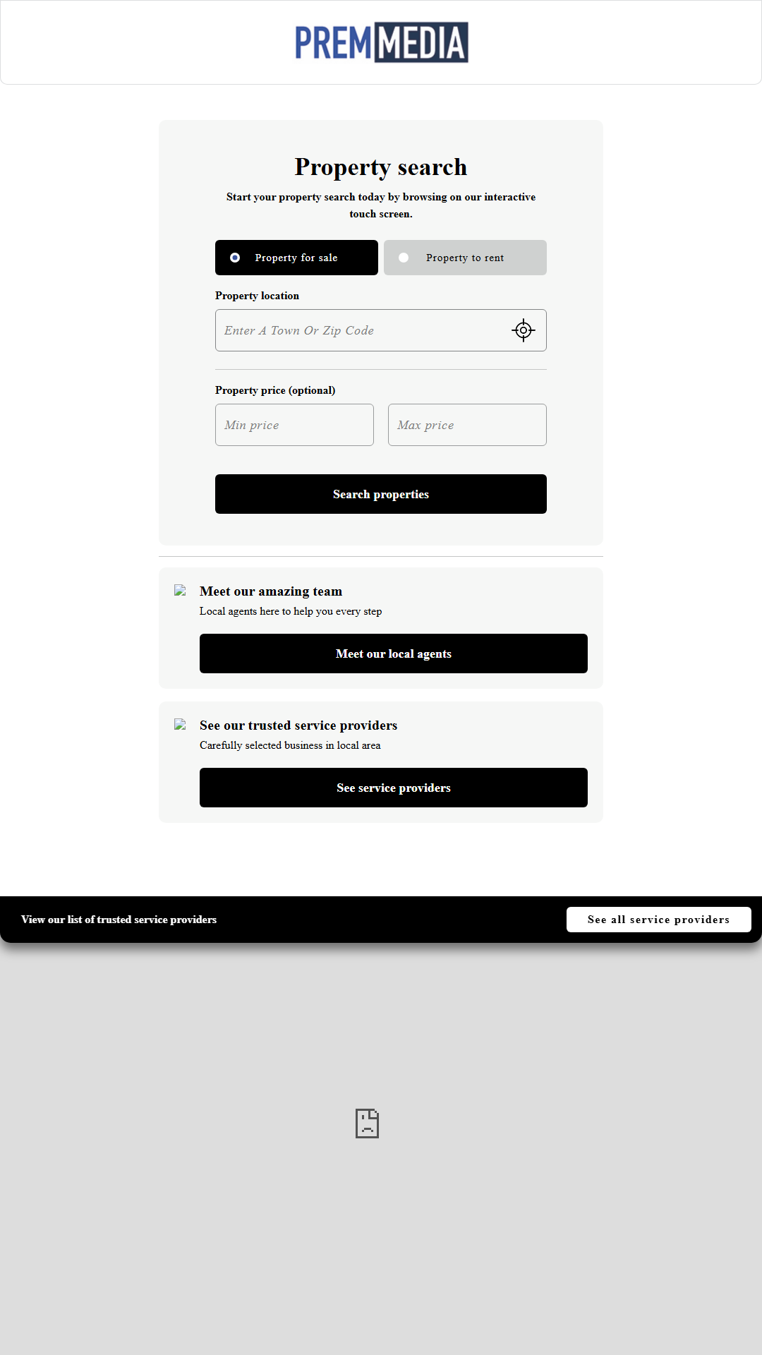Viewport: 762px width, 1355px height.
Task: Click View our list of trusted service providers
Action: (120, 920)
